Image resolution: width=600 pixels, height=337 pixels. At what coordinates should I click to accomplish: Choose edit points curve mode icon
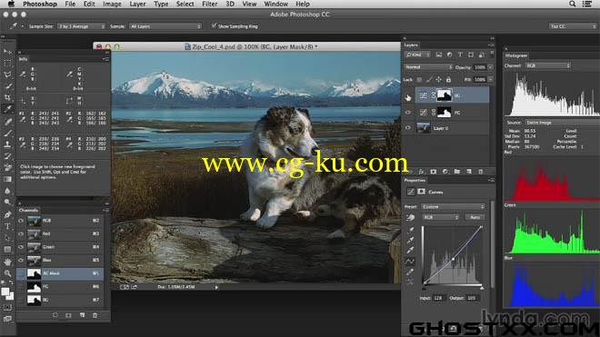[x=410, y=262]
